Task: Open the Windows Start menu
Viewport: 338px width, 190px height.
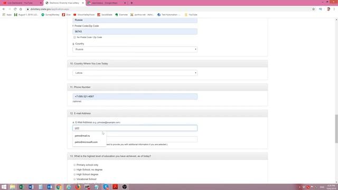Action: click(x=4, y=187)
